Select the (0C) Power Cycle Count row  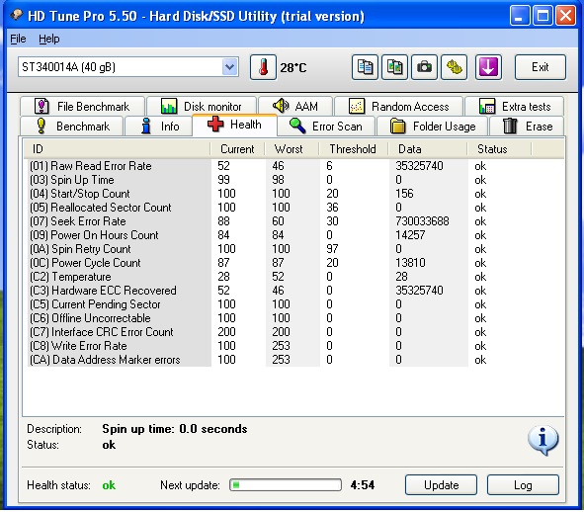pos(295,263)
